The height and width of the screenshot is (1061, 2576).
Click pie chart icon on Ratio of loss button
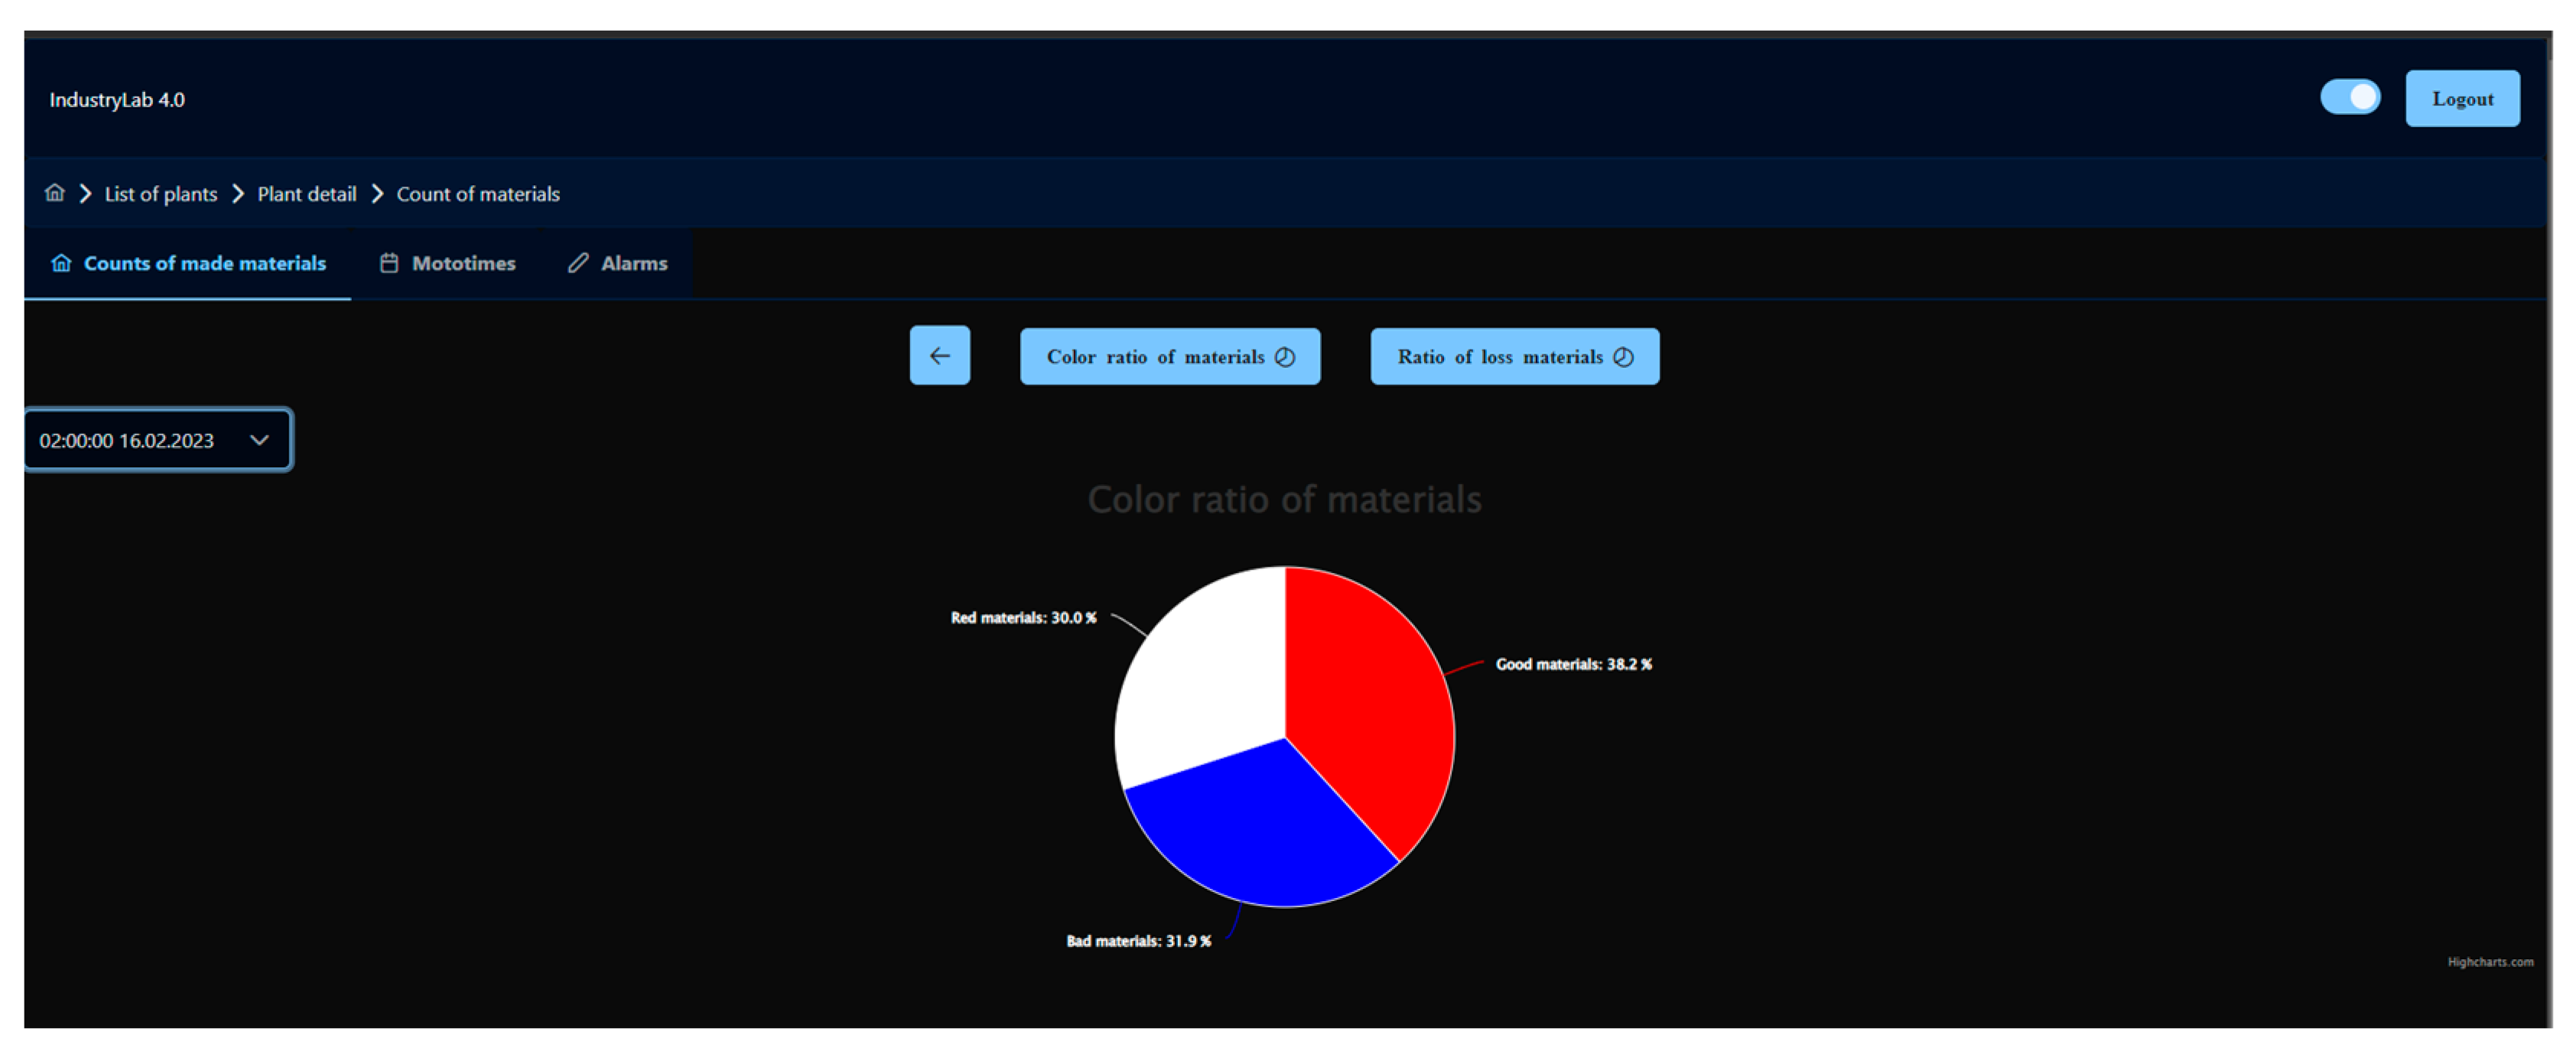(x=1623, y=357)
